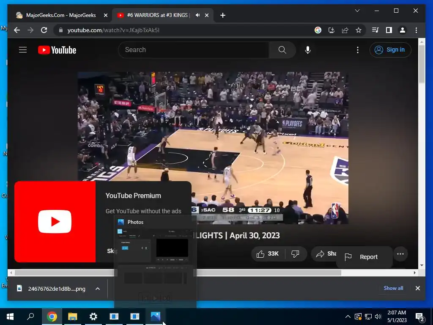Screen dimensions: 433x325
Task: Show all downloads
Action: pos(393,288)
